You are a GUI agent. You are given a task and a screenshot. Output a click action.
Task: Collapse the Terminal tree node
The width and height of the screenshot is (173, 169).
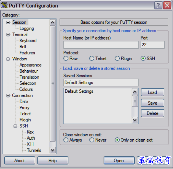coord(8,34)
